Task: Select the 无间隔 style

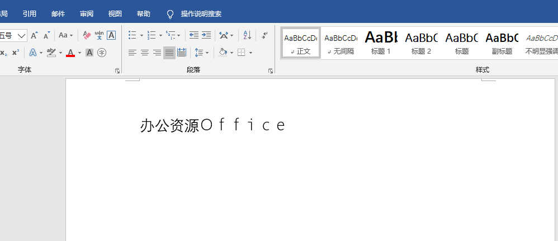Action: 341,42
